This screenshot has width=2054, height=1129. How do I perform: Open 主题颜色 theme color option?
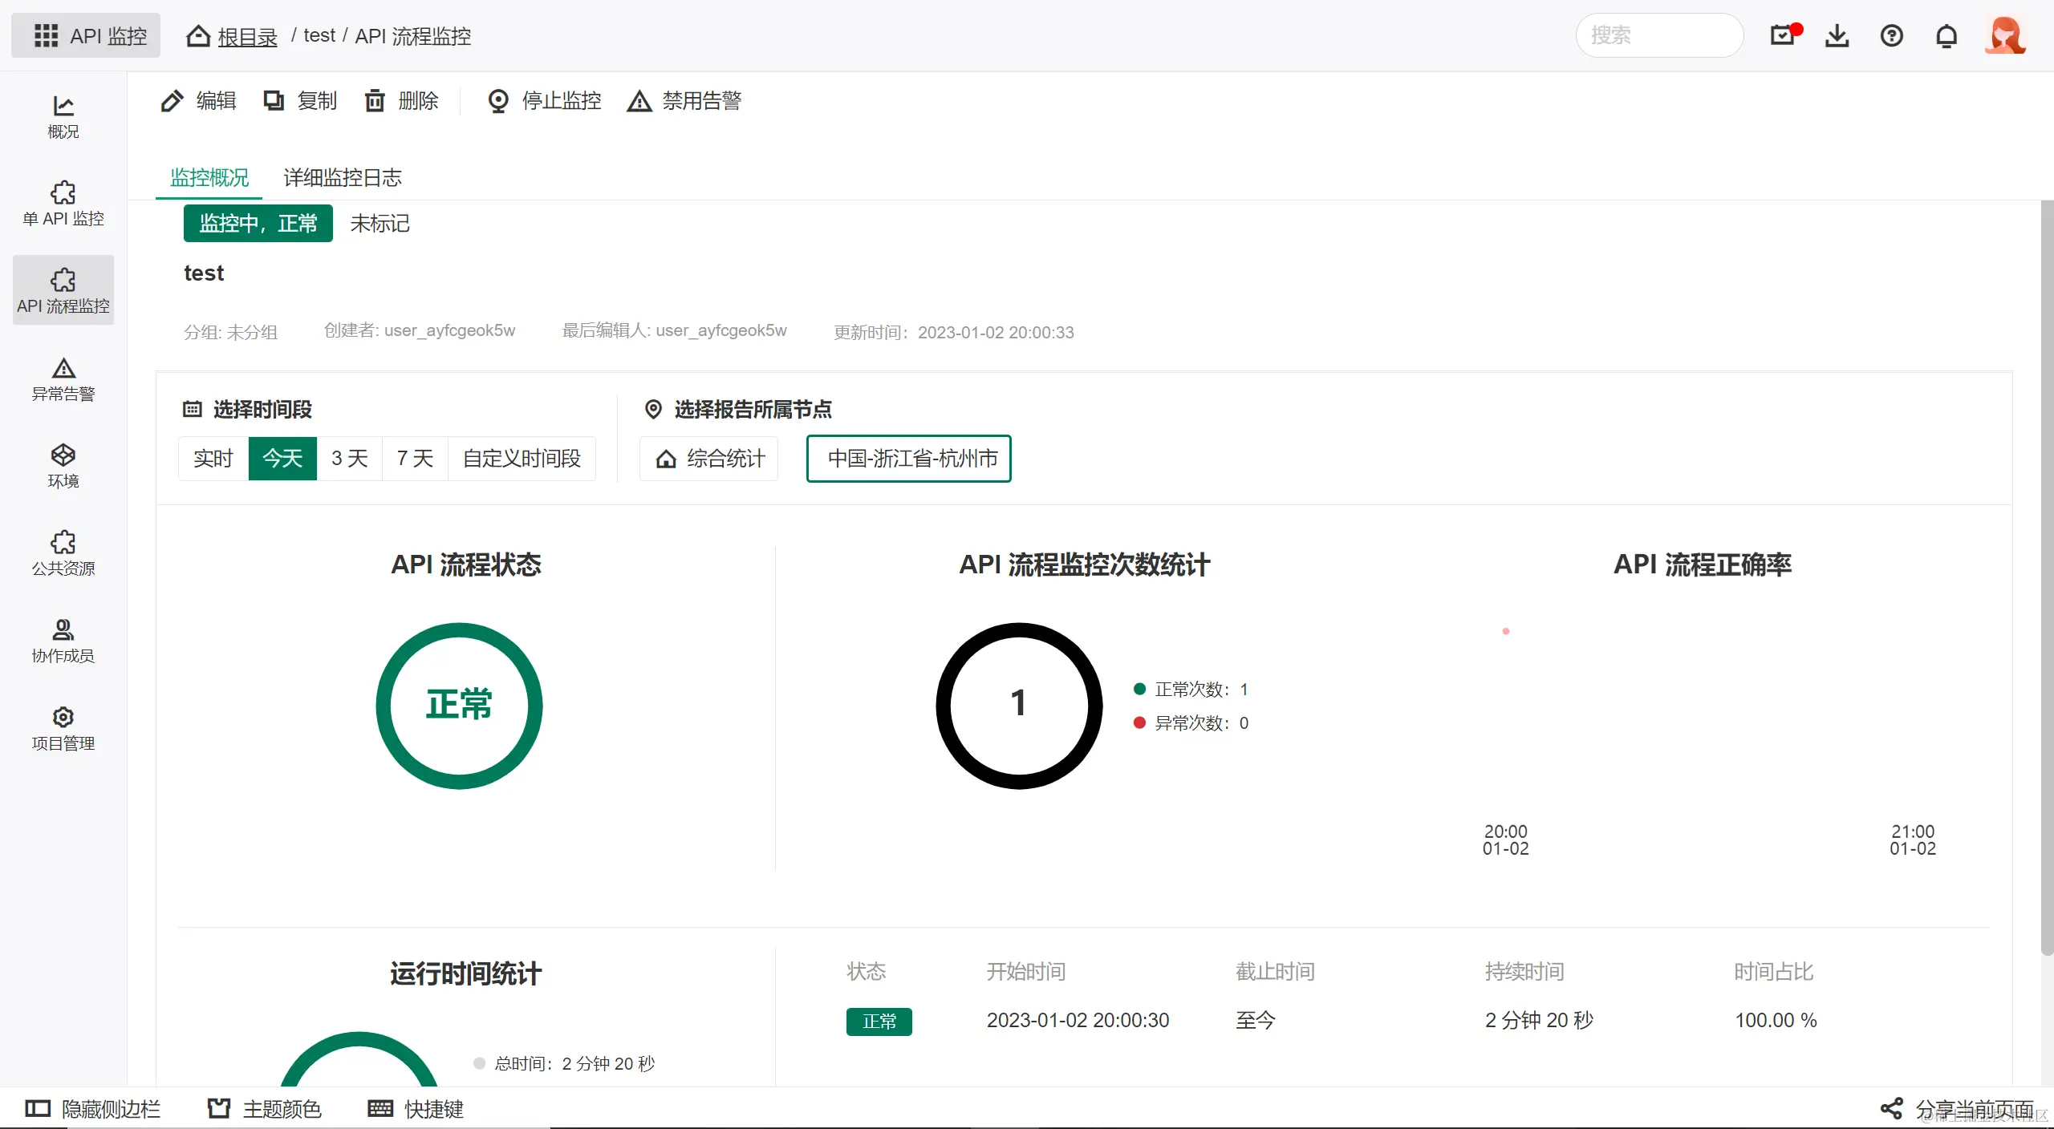click(265, 1109)
